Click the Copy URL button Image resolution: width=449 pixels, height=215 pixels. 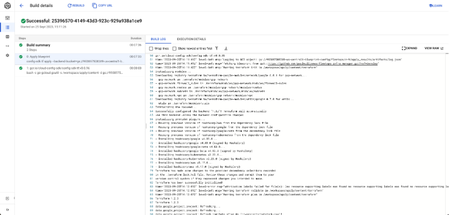click(102, 5)
